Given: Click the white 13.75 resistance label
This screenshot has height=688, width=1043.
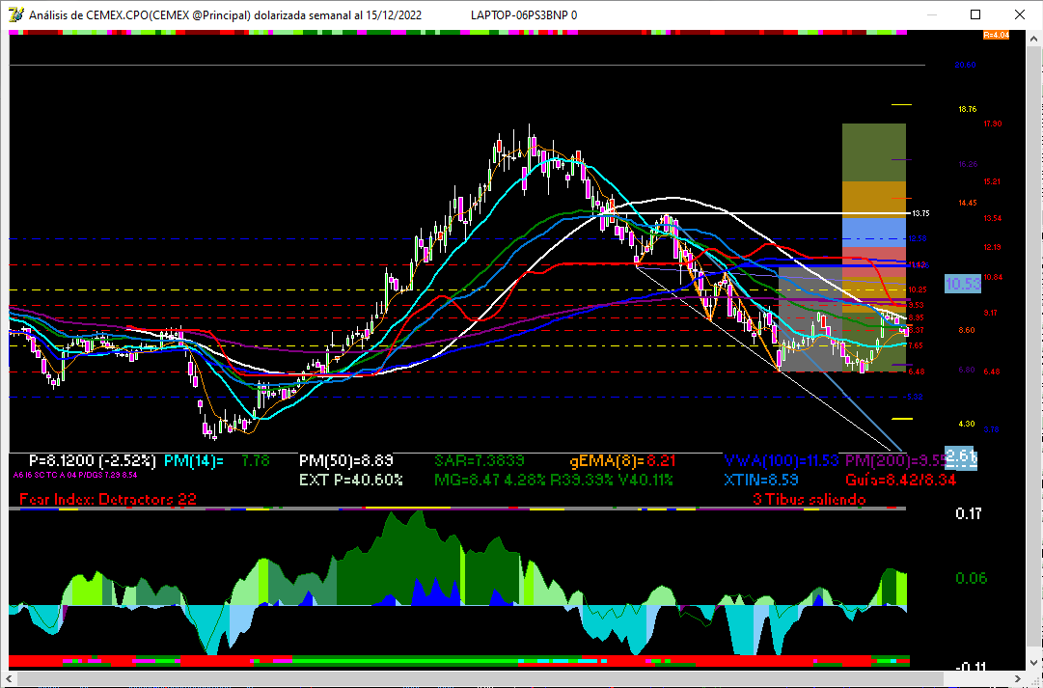Looking at the screenshot, I should (920, 213).
